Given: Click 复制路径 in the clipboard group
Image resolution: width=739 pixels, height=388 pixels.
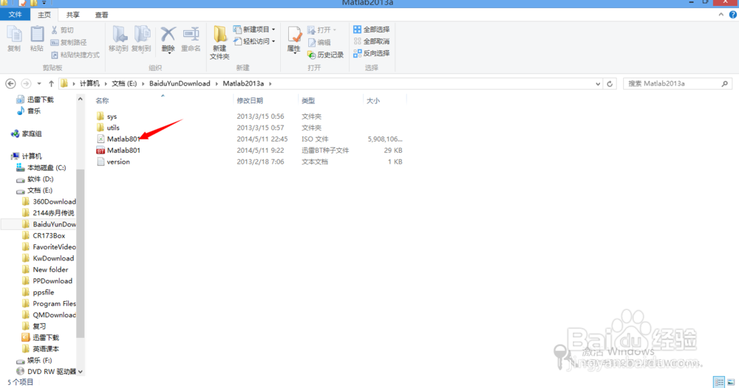Looking at the screenshot, I should (x=68, y=42).
